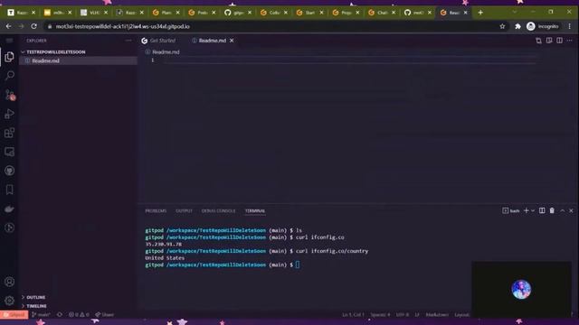Open the browser Extensions puzzle icon
Image resolution: width=579 pixels, height=325 pixels.
[517, 26]
